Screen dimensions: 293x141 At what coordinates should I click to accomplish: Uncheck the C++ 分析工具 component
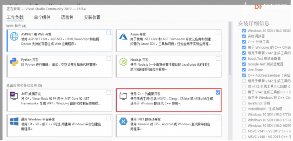244,42
